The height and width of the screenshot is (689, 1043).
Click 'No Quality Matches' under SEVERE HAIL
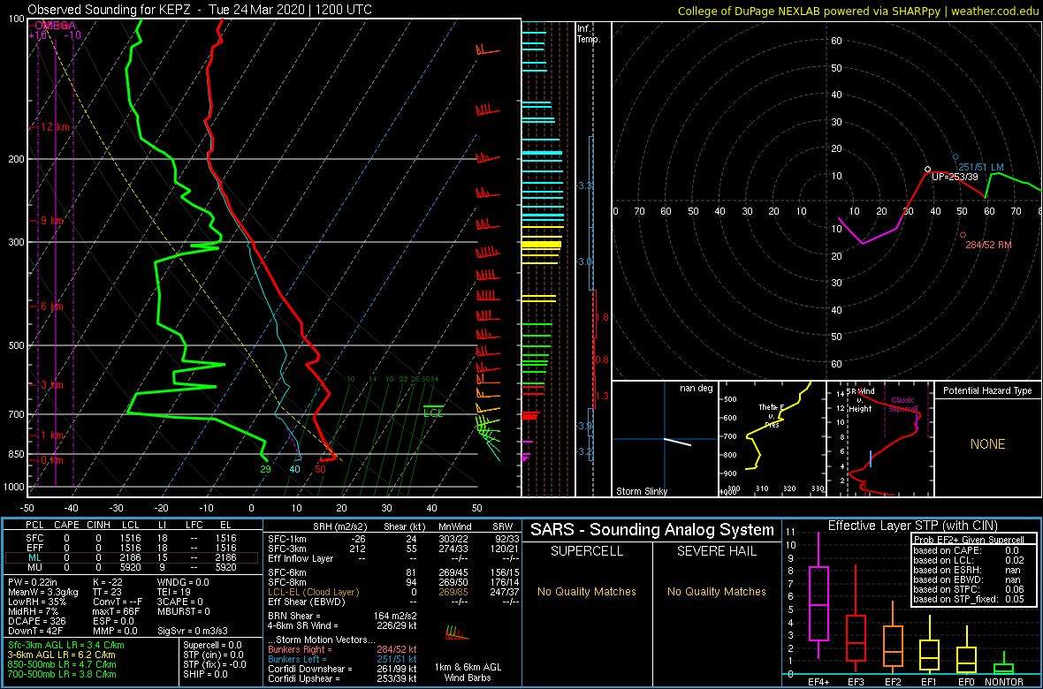click(716, 591)
